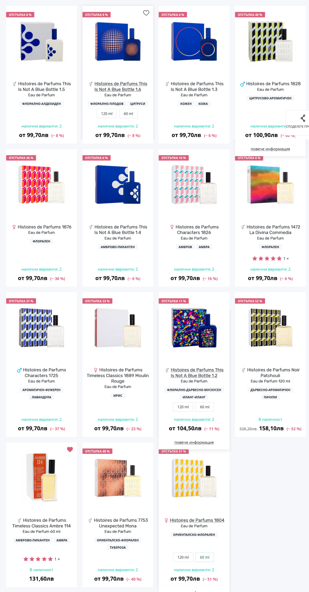The image size is (309, 592).
Task: Expand "повече информация" under Blue Bottle 1.2
Action: 194,443
